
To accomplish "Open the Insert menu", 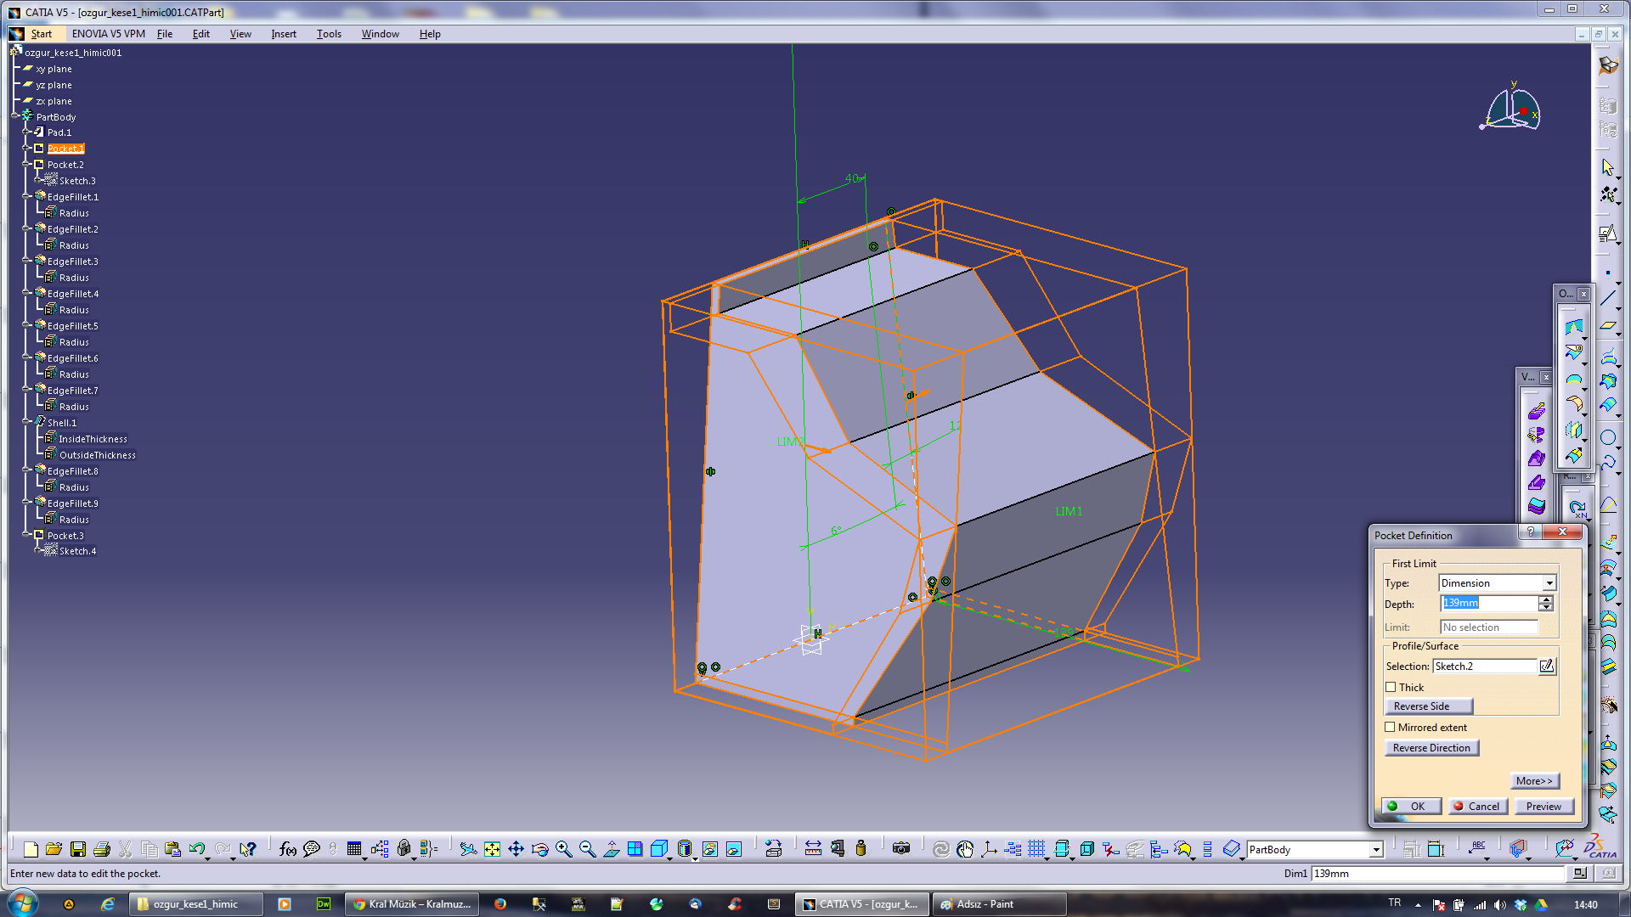I will tap(283, 34).
